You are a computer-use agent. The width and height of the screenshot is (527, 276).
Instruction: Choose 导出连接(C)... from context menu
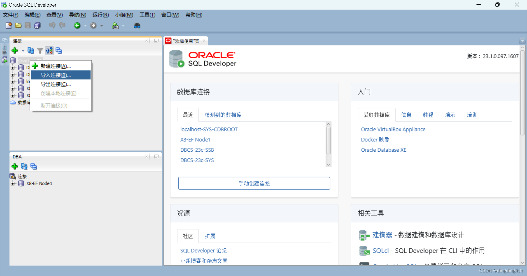(61, 84)
